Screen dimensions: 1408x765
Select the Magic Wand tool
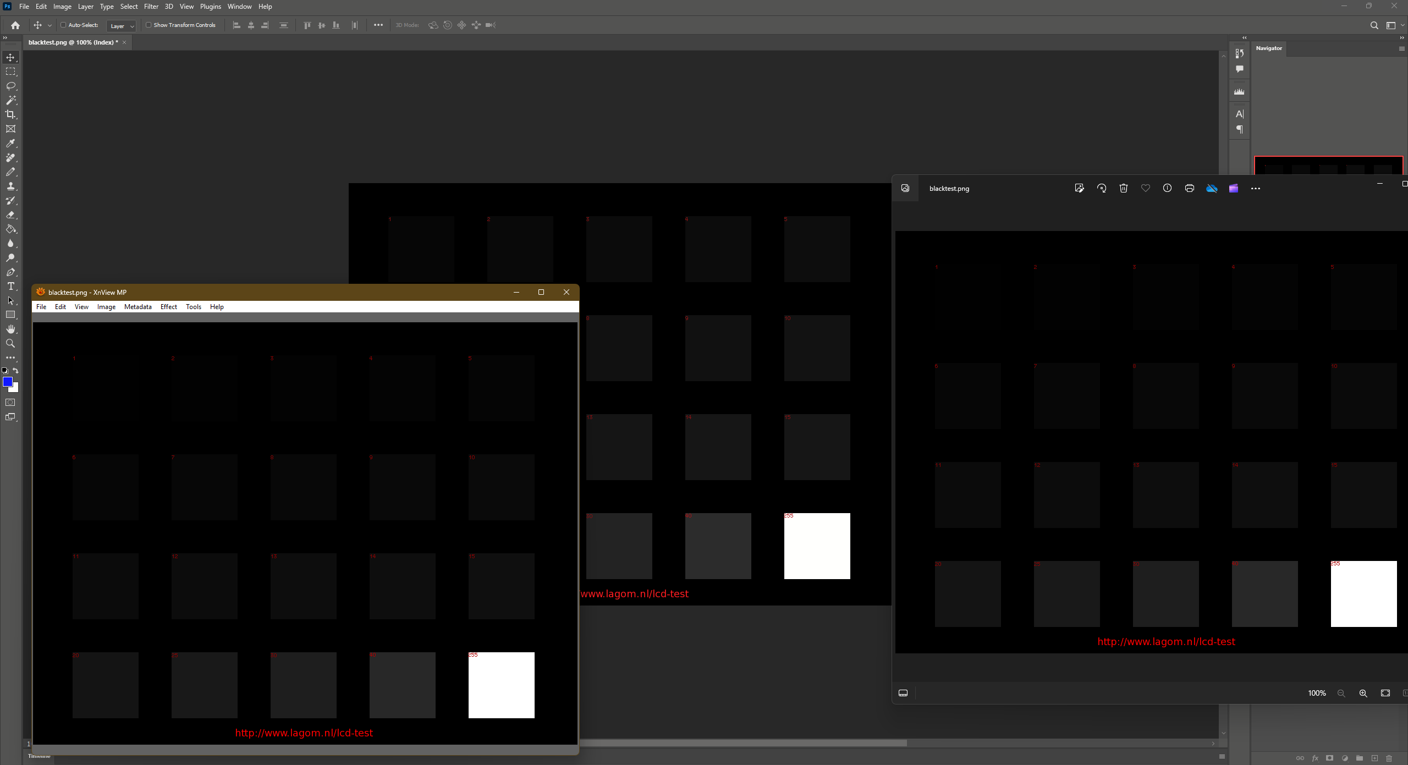point(10,100)
